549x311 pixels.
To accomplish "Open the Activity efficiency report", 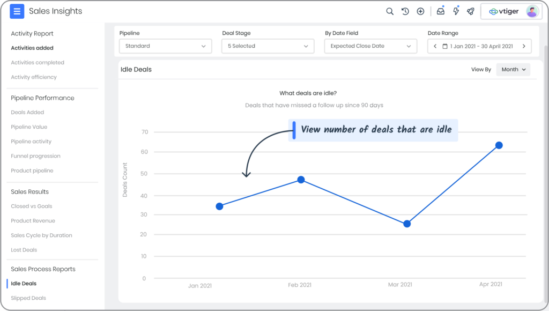I will [x=34, y=77].
